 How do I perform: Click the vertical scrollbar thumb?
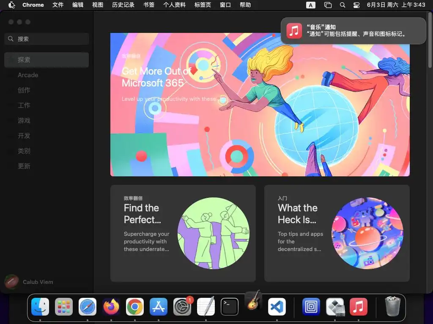coord(430,41)
